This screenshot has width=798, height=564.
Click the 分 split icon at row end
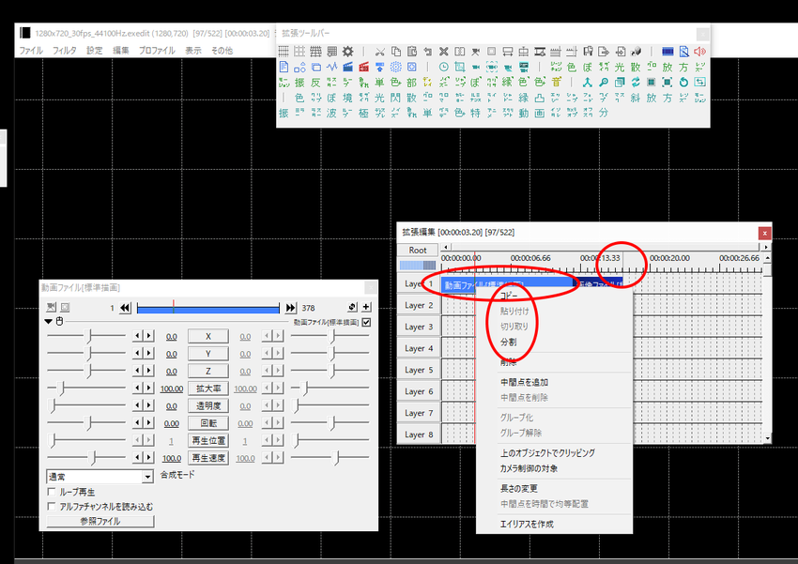tap(604, 113)
